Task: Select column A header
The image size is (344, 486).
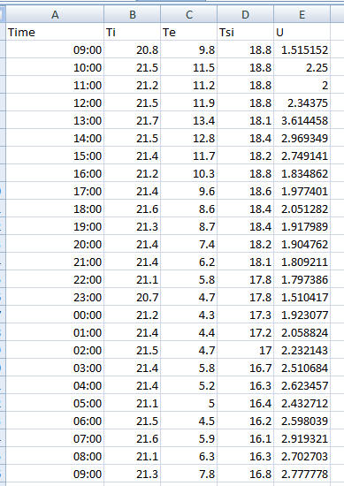Action: pyautogui.click(x=55, y=14)
